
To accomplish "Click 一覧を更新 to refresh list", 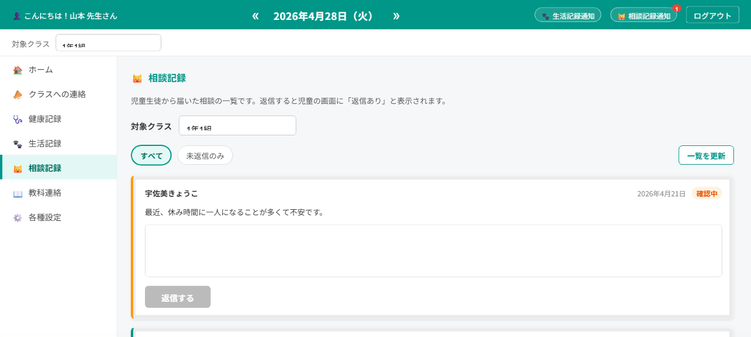I will click(x=706, y=155).
